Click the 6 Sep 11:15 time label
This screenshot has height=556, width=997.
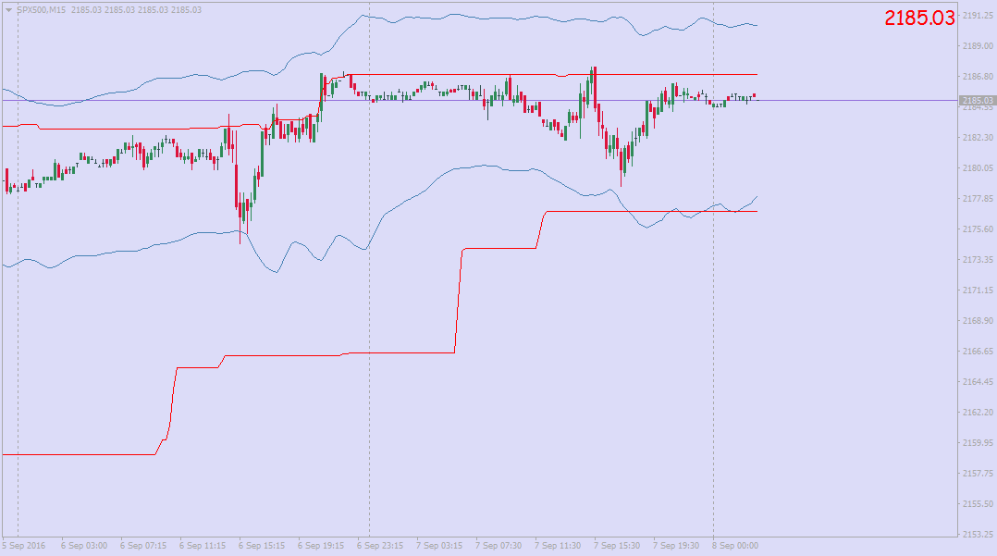click(x=203, y=546)
